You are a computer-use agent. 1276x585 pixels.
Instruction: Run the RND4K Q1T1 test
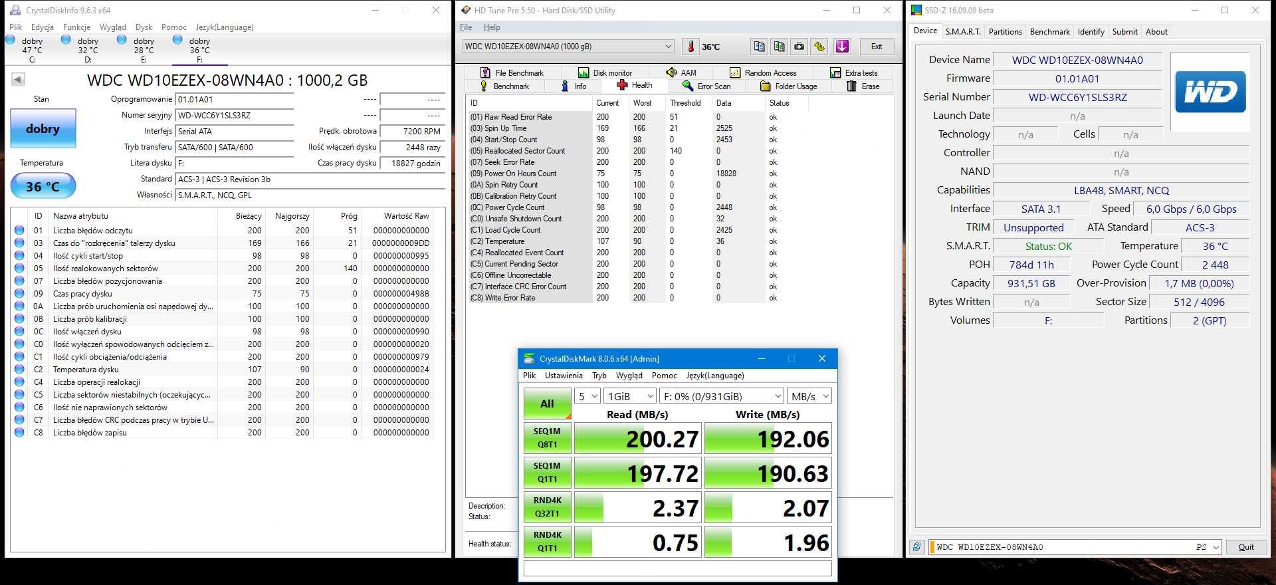pyautogui.click(x=547, y=542)
